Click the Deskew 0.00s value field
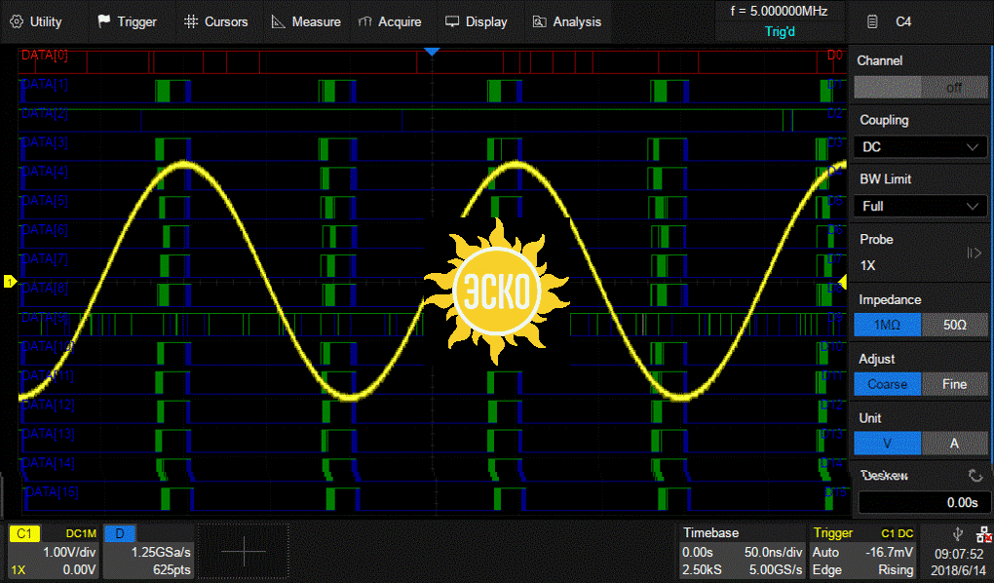This screenshot has height=583, width=994. [921, 502]
